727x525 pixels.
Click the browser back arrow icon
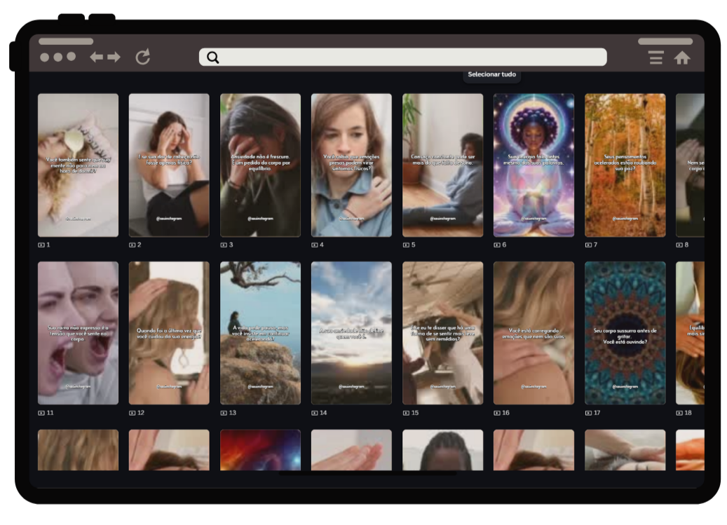tap(97, 57)
